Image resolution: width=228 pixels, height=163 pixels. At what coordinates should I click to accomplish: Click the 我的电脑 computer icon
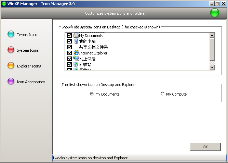76,41
